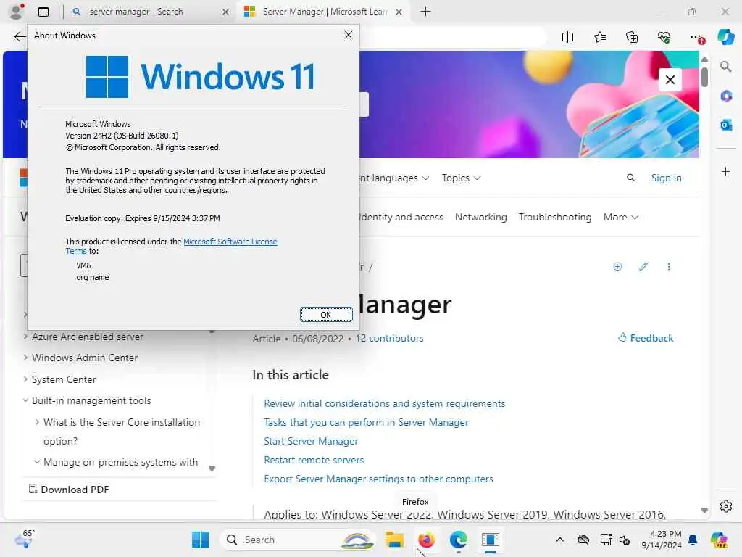Open the Troubleshooting menu item
Image resolution: width=742 pixels, height=557 pixels.
click(554, 217)
